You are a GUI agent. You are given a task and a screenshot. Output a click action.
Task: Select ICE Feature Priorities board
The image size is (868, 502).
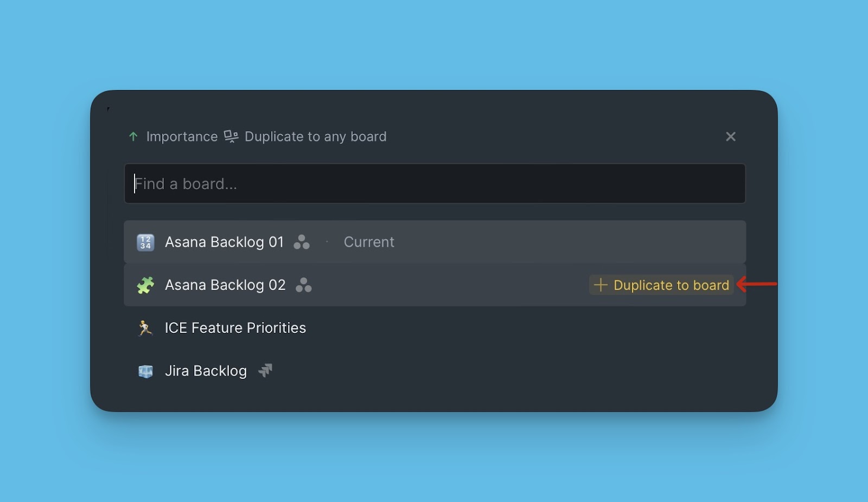(435, 327)
